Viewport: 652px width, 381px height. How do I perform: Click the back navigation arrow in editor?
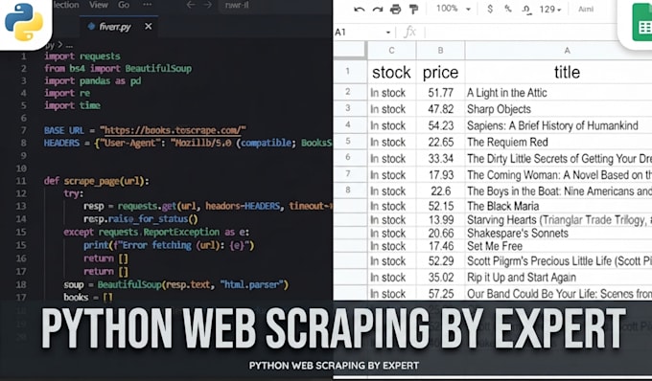(x=191, y=6)
